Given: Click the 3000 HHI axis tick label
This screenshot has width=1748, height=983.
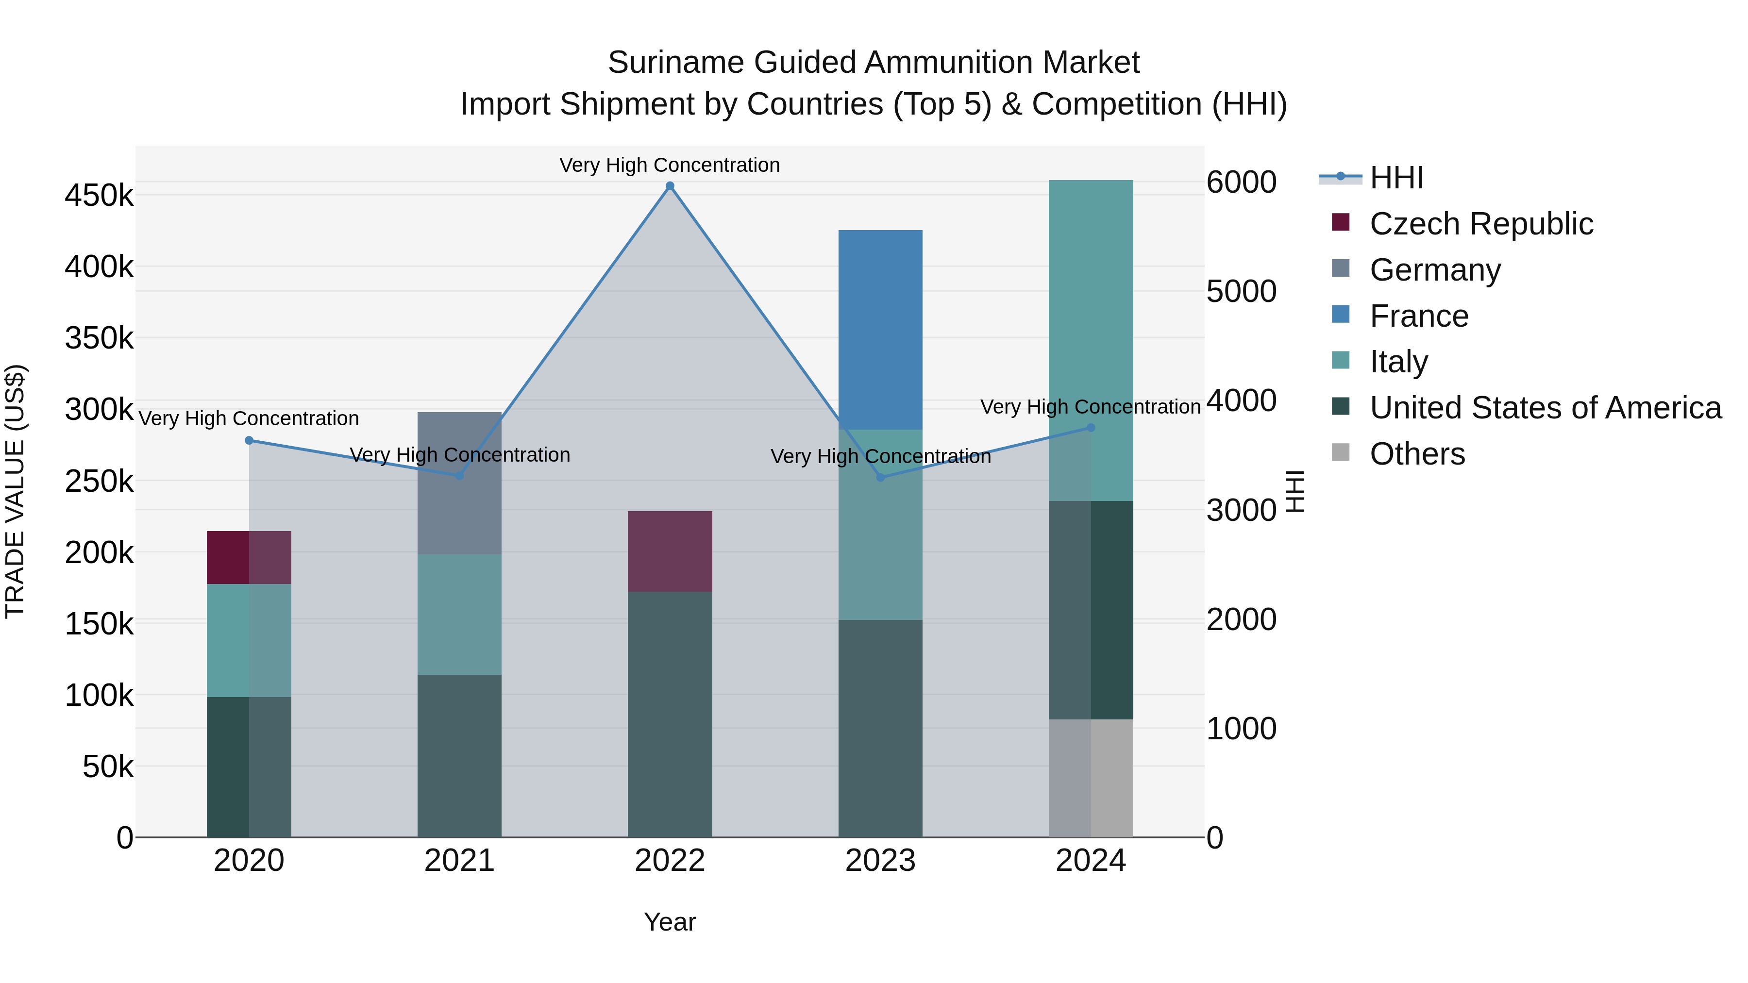Looking at the screenshot, I should (x=1242, y=510).
